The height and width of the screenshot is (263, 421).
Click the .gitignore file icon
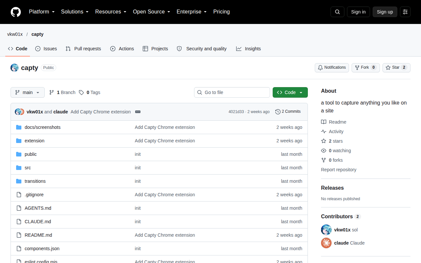point(19,195)
